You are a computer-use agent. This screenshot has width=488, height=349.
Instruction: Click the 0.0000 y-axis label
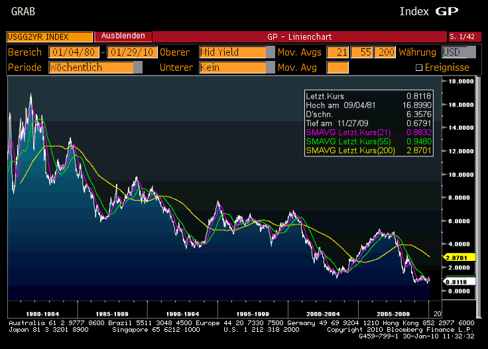click(x=459, y=291)
